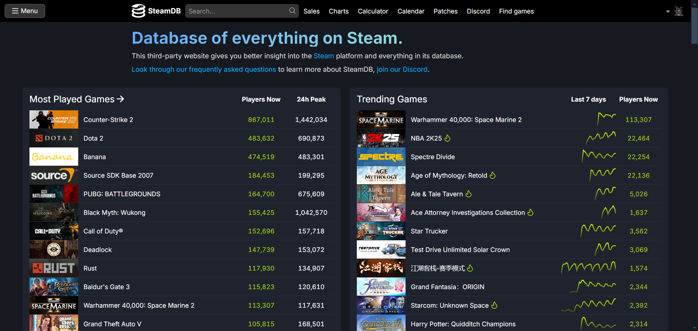Follow the frequently asked questions link
The height and width of the screenshot is (331, 698).
[204, 70]
